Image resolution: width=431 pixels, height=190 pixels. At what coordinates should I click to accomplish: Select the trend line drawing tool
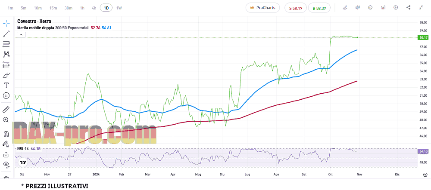coord(6,34)
